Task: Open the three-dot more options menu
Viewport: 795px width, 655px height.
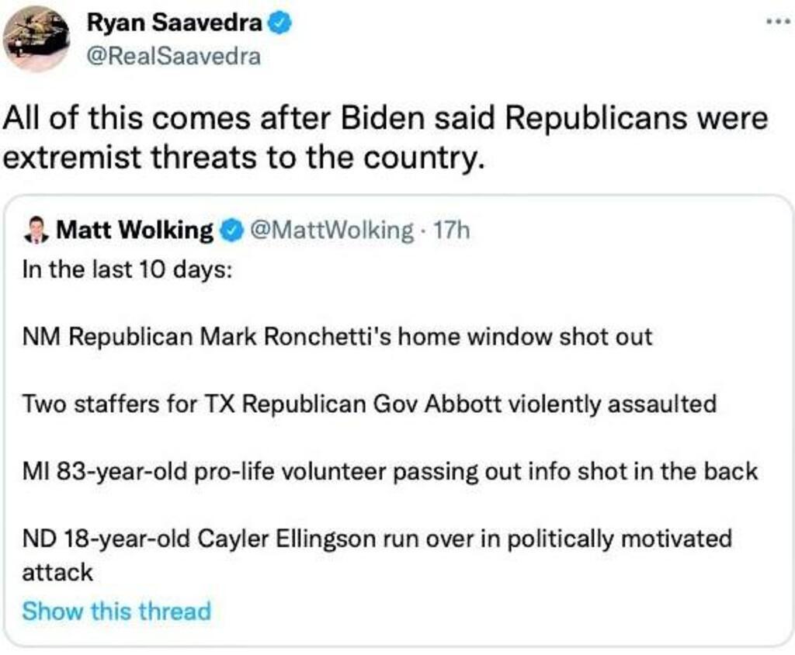Action: tap(777, 23)
